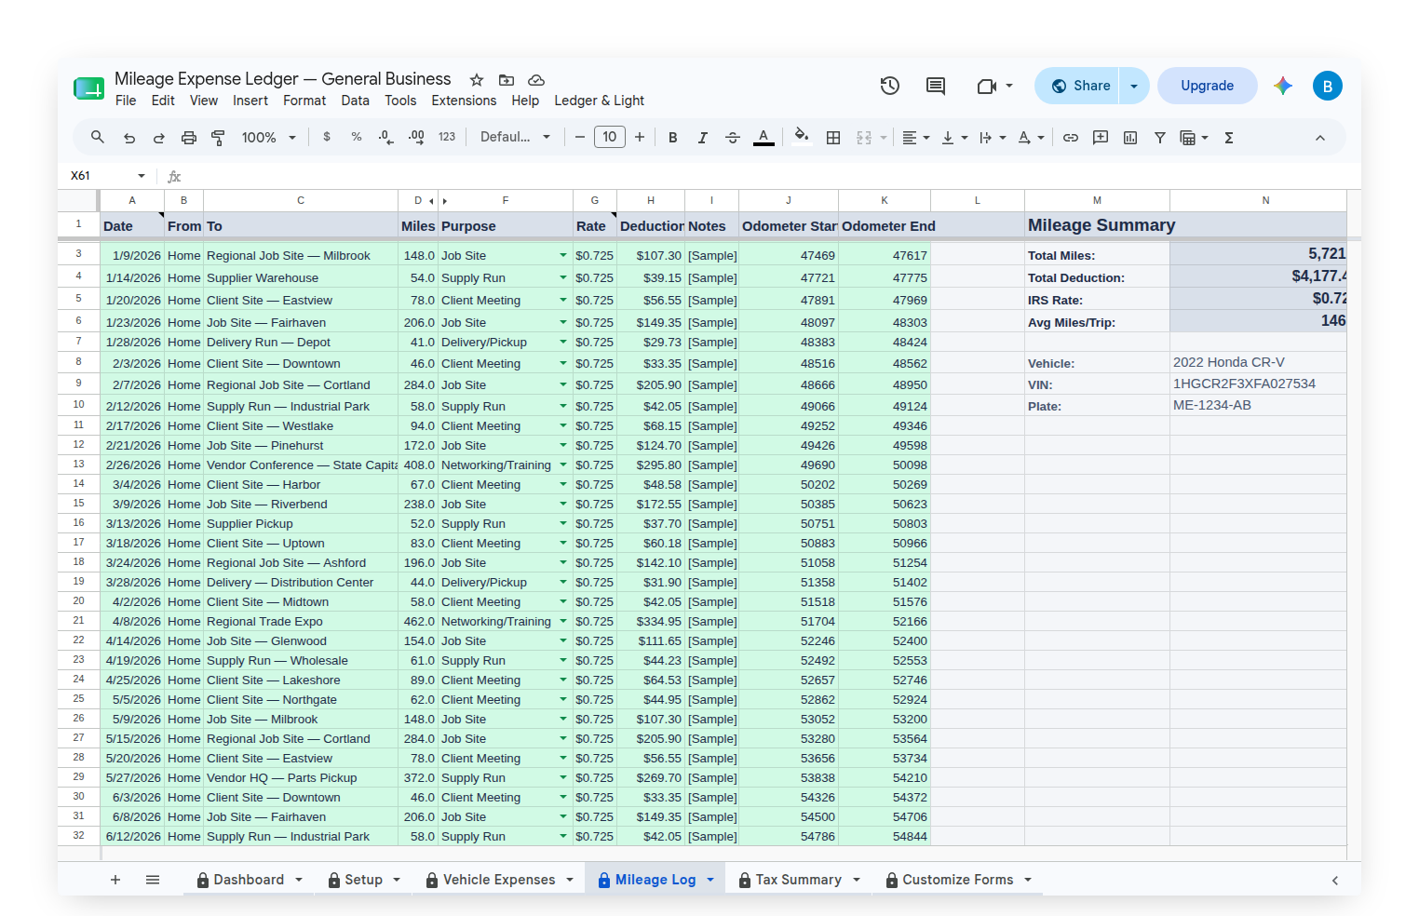Open the account avatar B
The image size is (1419, 916).
pyautogui.click(x=1328, y=86)
